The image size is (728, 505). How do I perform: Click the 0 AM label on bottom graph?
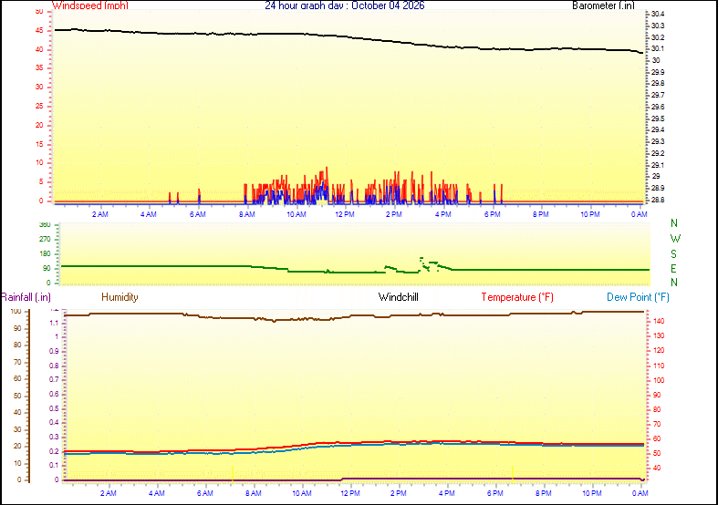(640, 493)
